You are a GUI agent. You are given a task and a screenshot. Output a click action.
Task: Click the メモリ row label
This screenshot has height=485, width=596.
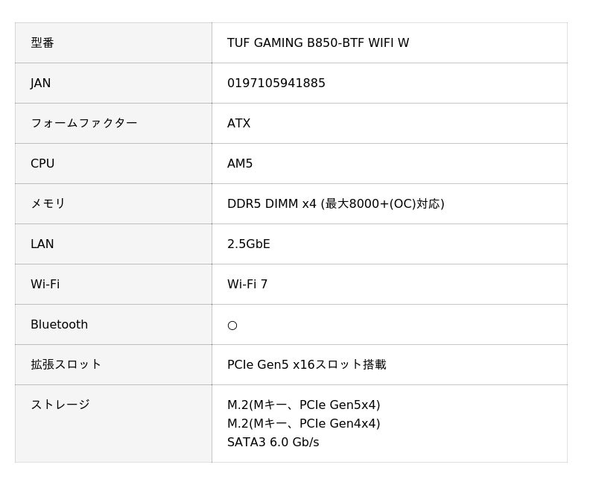tap(48, 204)
